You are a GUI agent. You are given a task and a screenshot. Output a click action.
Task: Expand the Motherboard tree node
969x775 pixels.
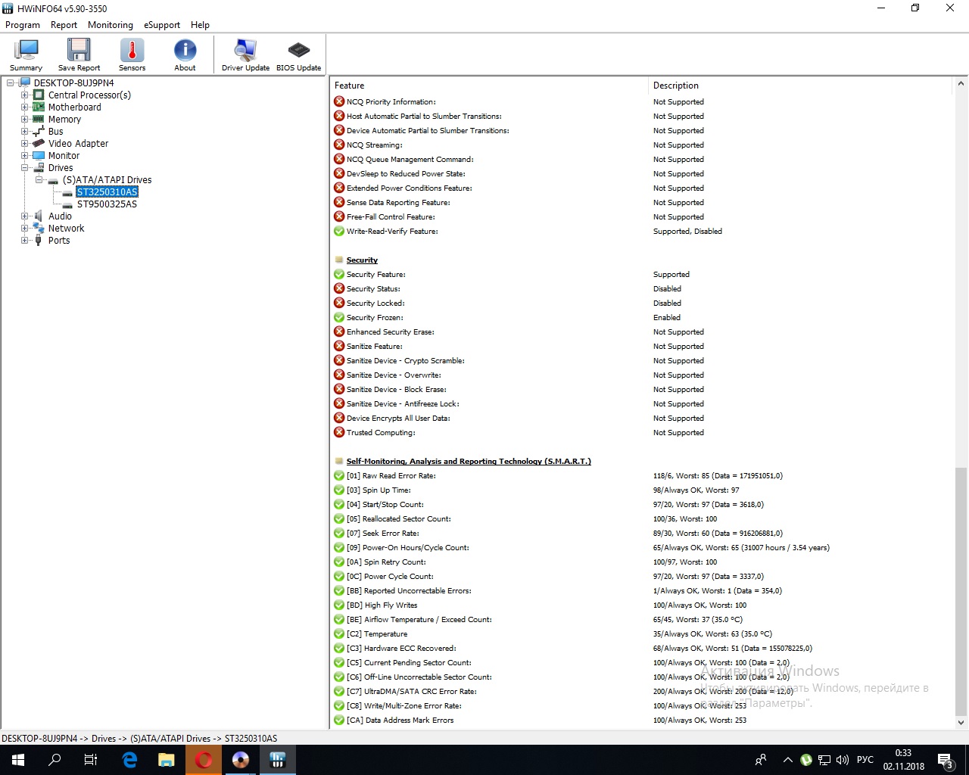click(x=25, y=107)
